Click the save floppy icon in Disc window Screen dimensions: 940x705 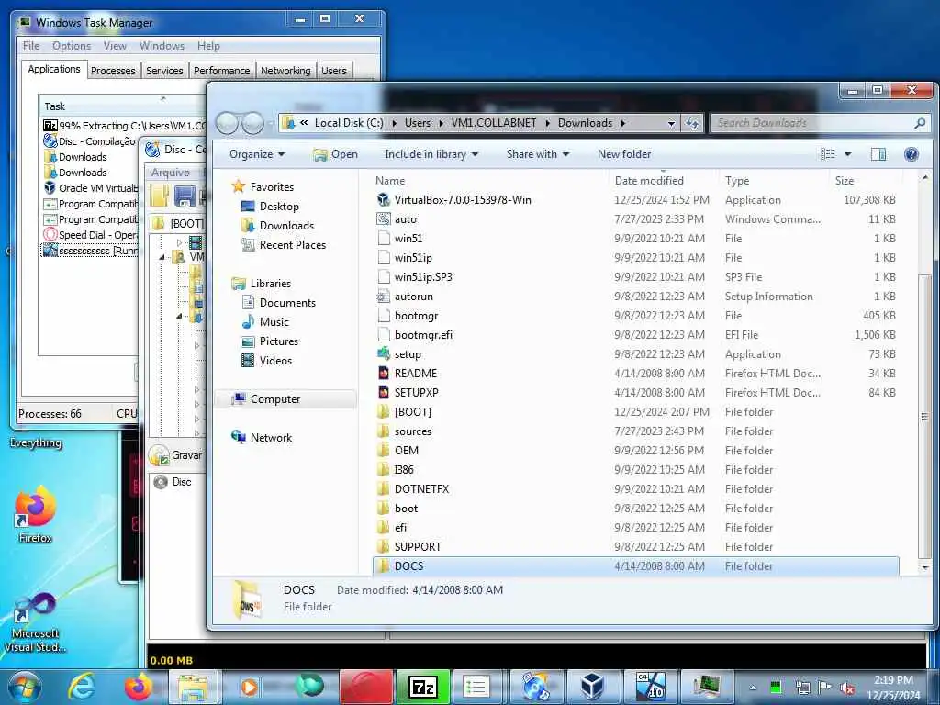pos(184,196)
